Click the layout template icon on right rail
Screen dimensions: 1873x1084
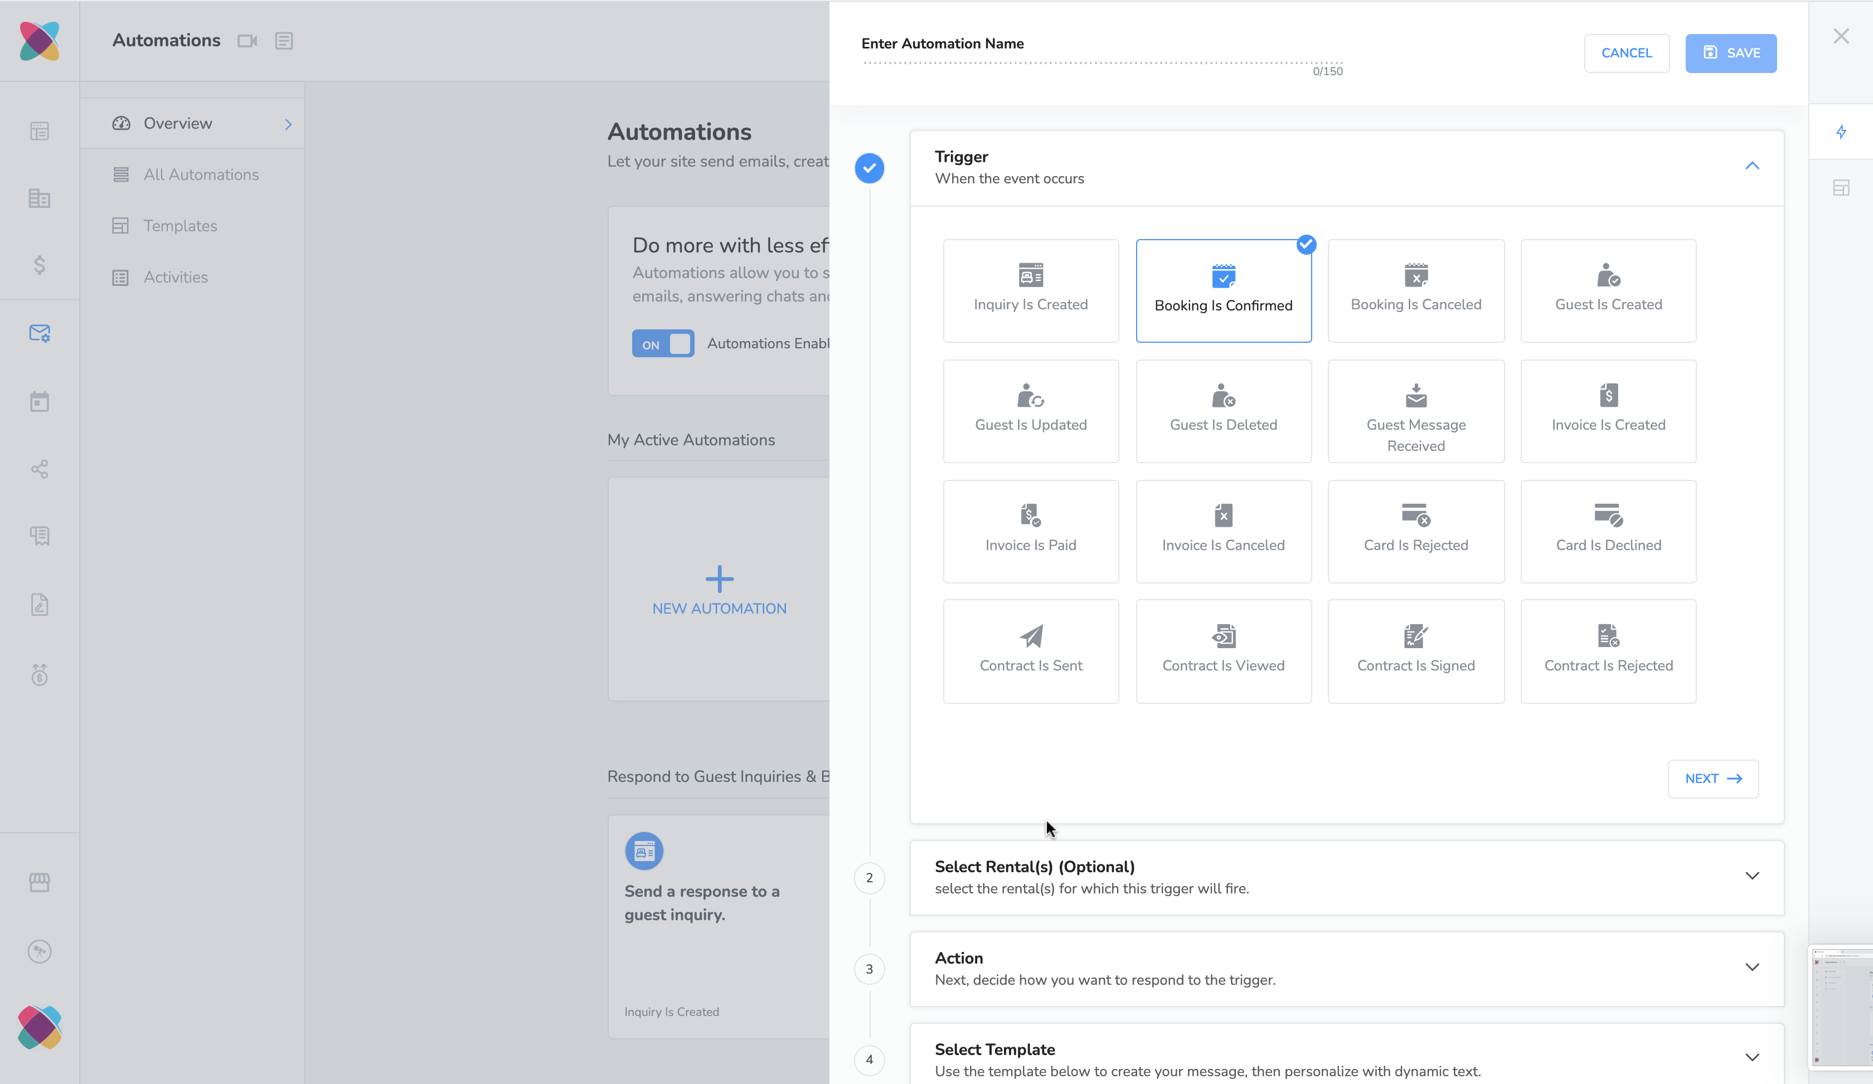(1840, 188)
